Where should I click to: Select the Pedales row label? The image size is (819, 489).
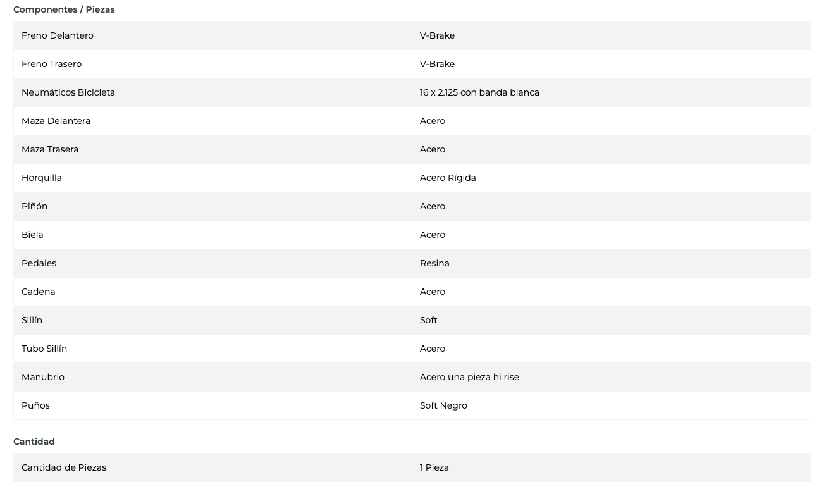[x=39, y=263]
